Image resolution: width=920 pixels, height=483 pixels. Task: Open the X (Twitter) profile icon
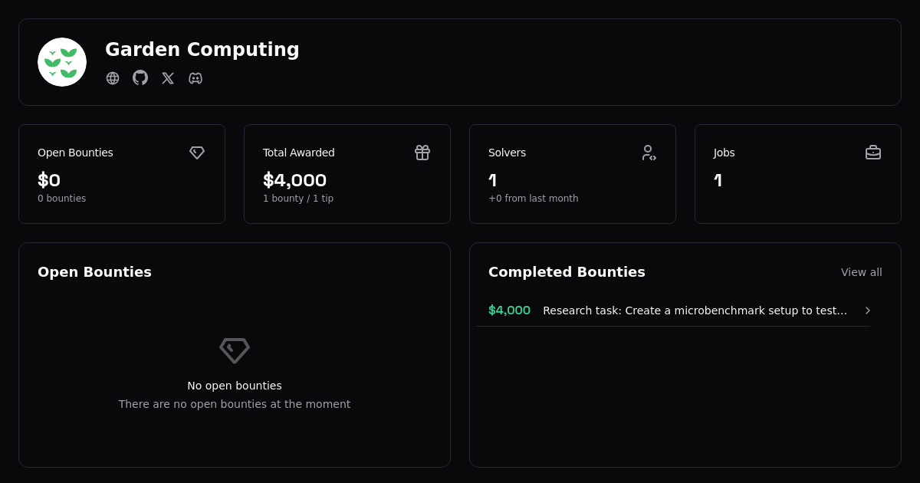tap(168, 78)
